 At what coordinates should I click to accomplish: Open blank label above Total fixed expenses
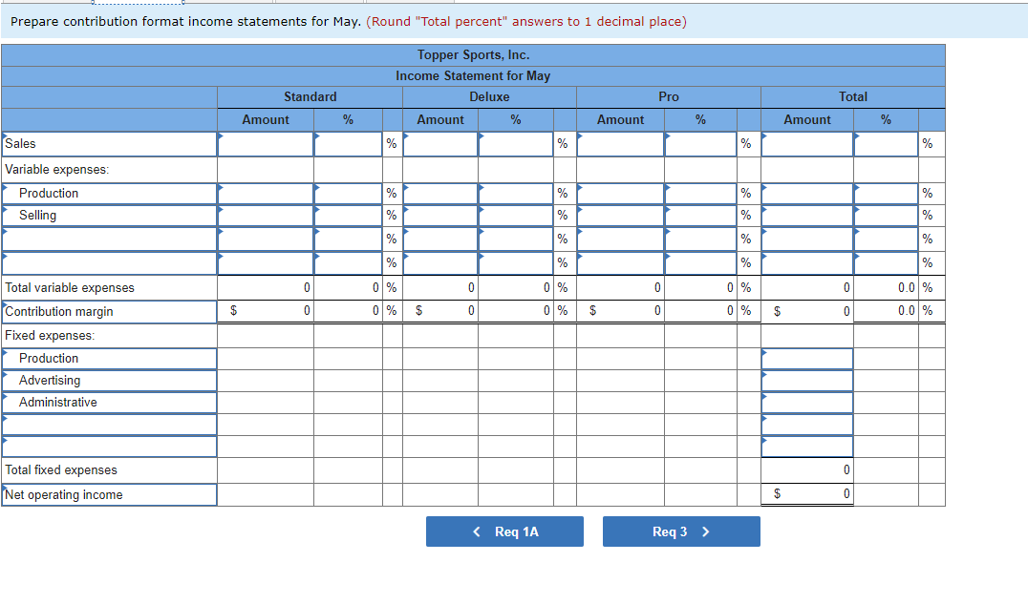tap(109, 447)
